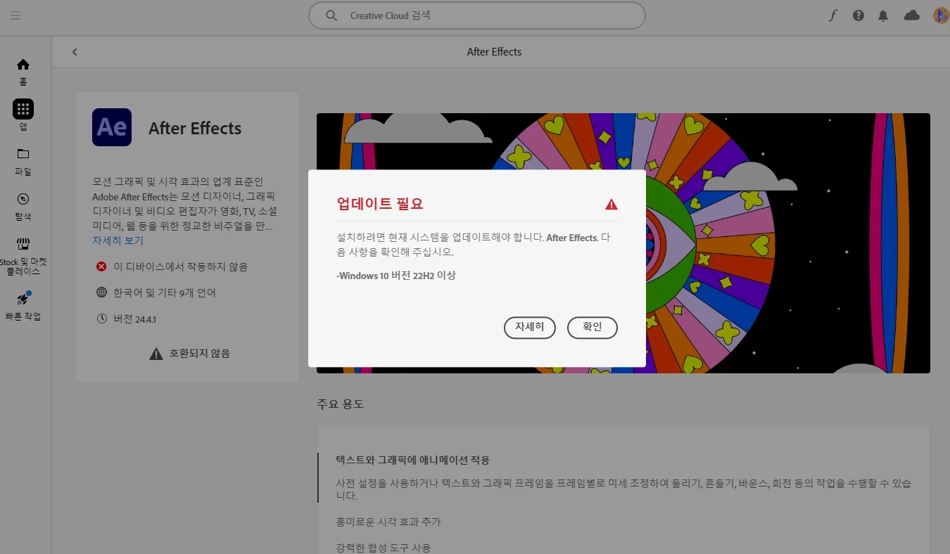Click the red warning icon in dialog
The width and height of the screenshot is (950, 554).
(611, 205)
